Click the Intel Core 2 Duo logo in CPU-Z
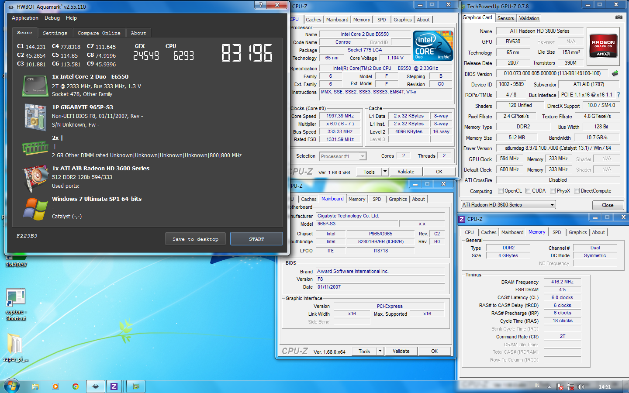Viewport: 629px width, 393px height. click(433, 45)
